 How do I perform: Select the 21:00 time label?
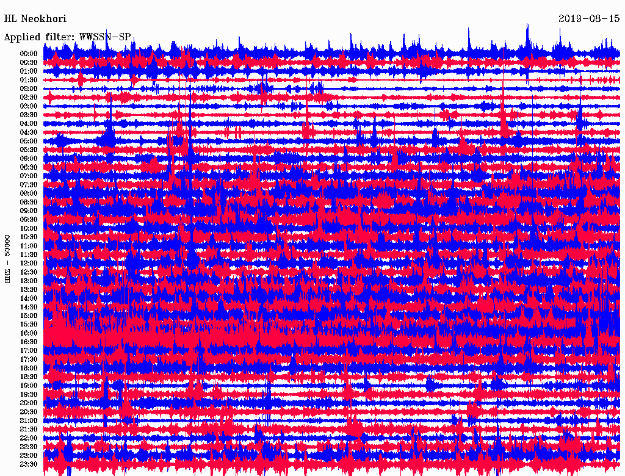click(x=29, y=420)
